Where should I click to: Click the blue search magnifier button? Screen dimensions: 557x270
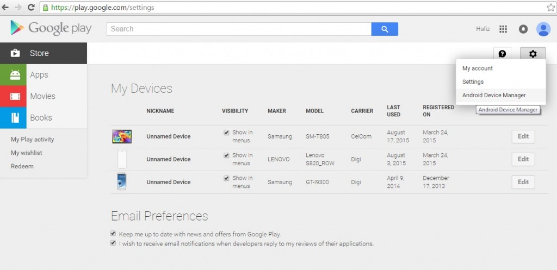[x=385, y=29]
